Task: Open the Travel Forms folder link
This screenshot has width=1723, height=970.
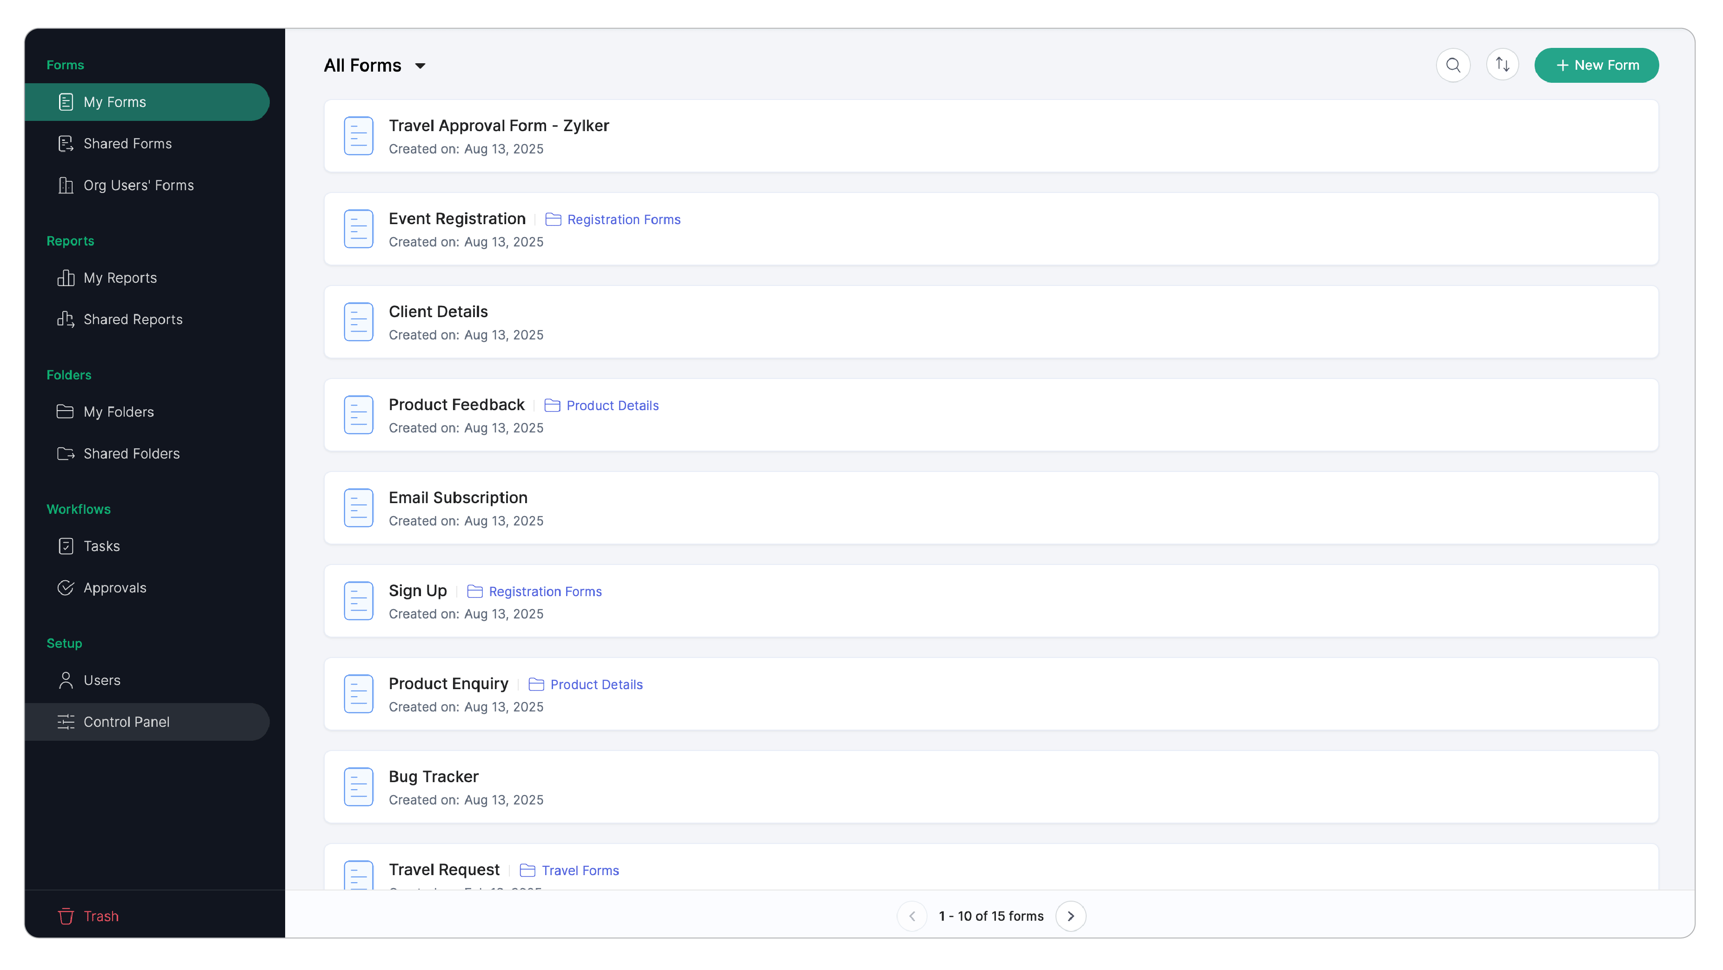Action: pyautogui.click(x=580, y=870)
